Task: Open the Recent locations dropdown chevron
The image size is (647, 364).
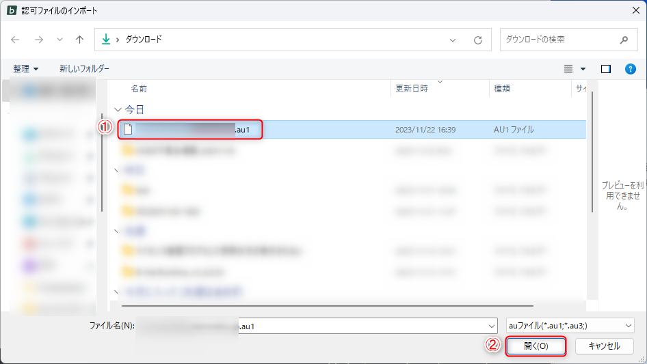Action: point(60,40)
